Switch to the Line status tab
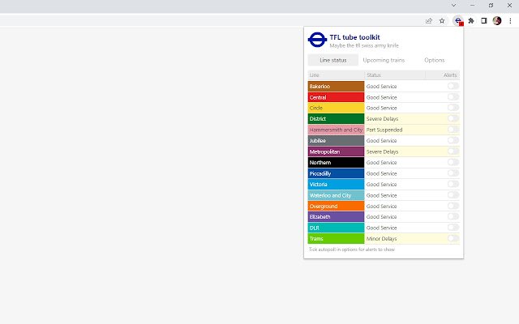This screenshot has height=324, width=519. 333,60
